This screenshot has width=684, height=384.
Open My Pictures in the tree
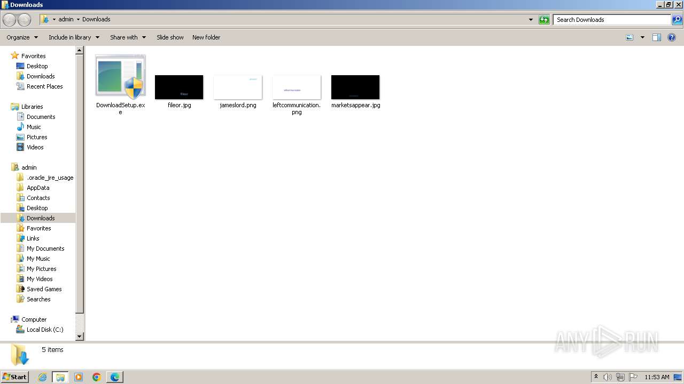(x=41, y=269)
